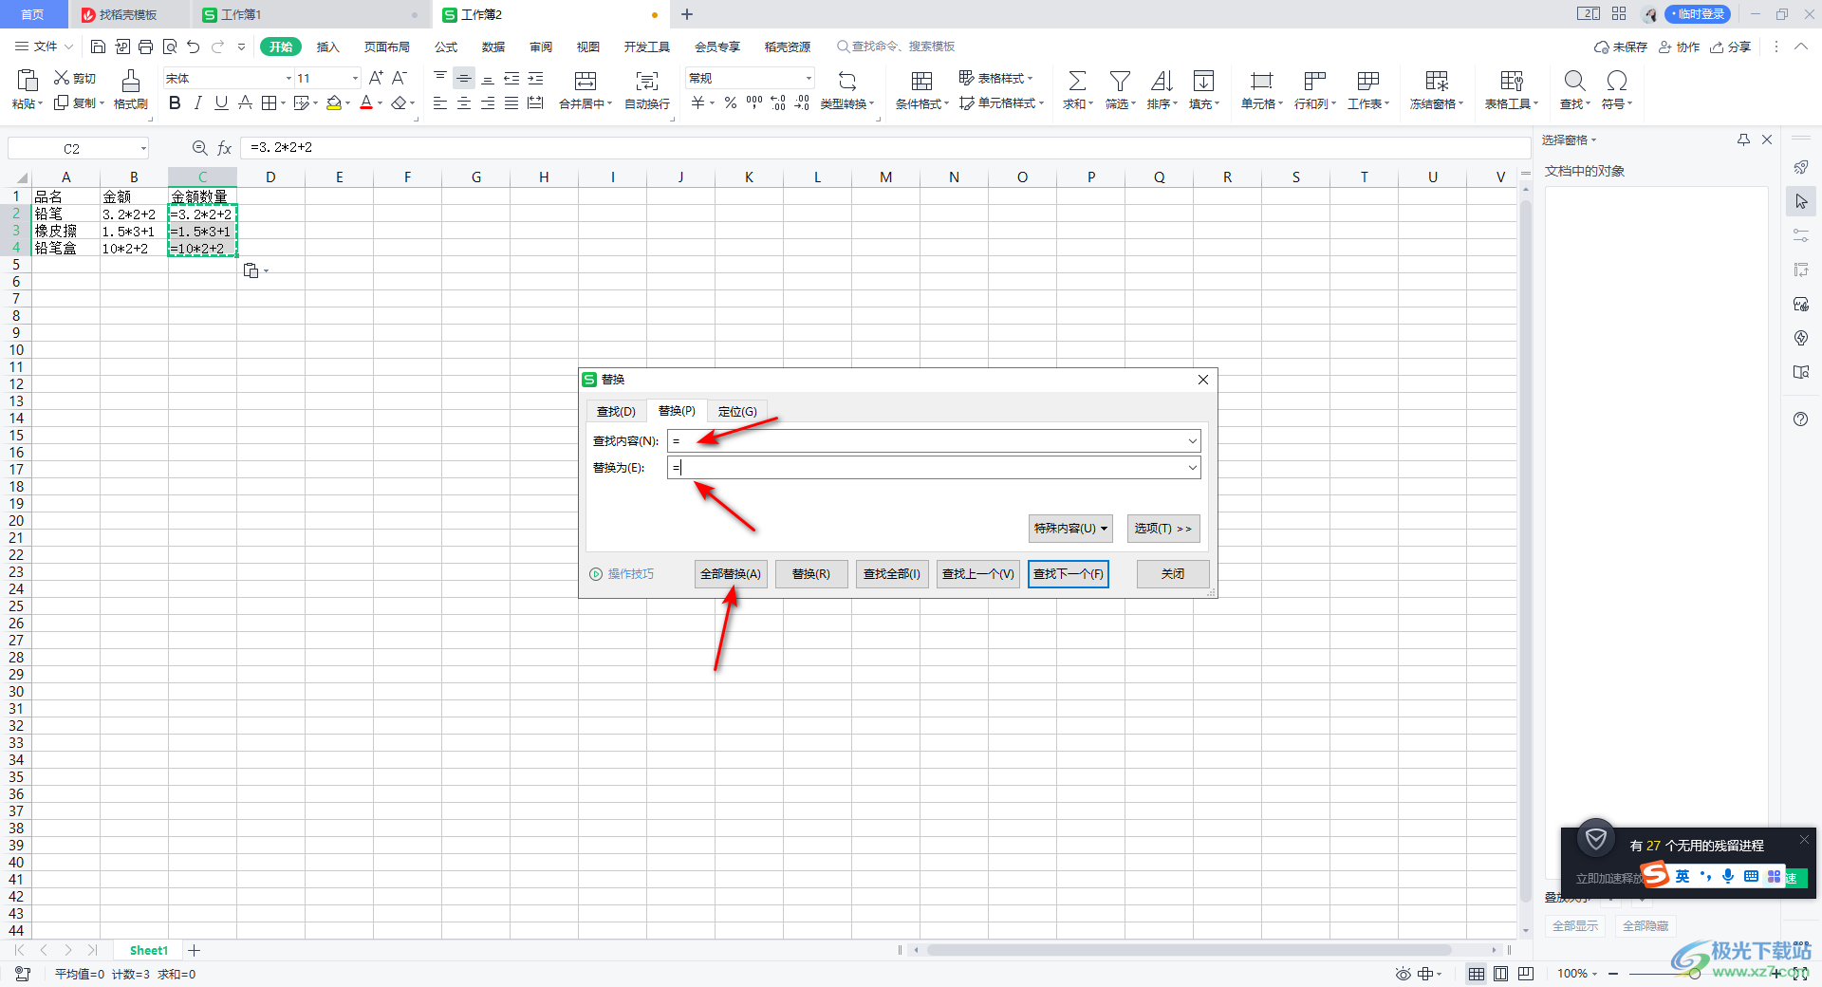Open the Symbol icon
Screen dimensions: 1822x987
(x=1617, y=80)
